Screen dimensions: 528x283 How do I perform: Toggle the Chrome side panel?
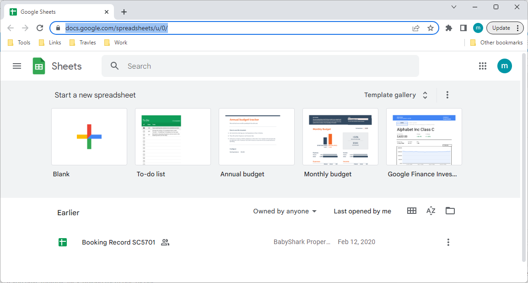(x=463, y=28)
